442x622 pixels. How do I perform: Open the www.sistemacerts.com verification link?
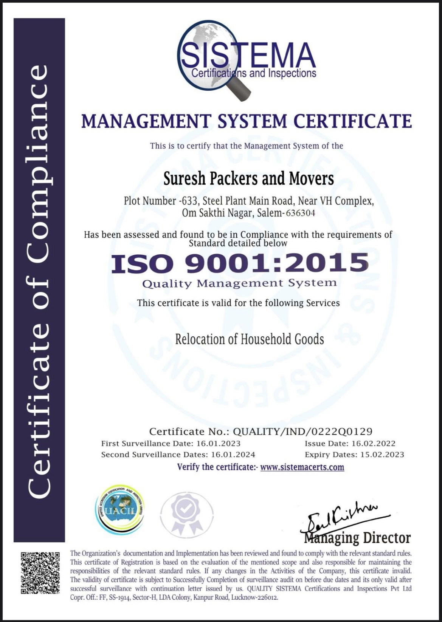(x=302, y=467)
